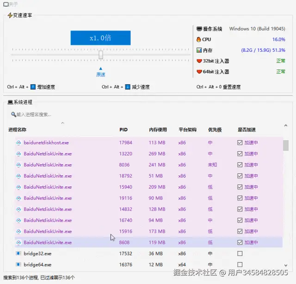This screenshot has height=284, width=296.
Task: Click the baidunetdiskhost.exe cloud icon
Action: click(x=18, y=142)
